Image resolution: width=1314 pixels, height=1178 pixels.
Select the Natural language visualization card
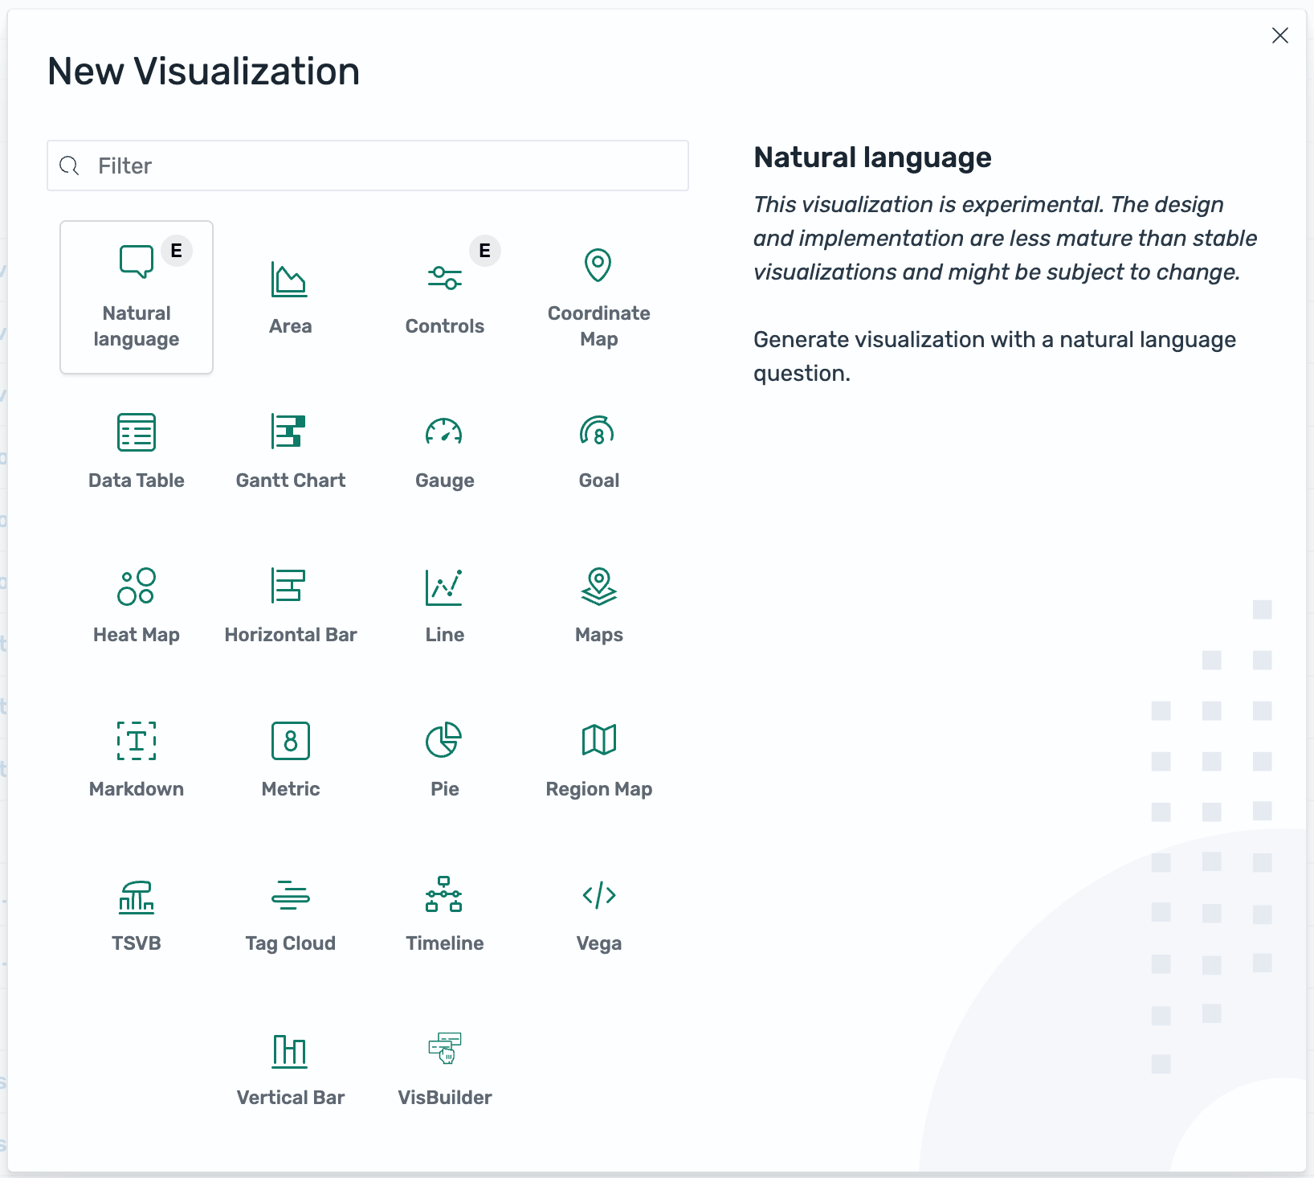(136, 297)
